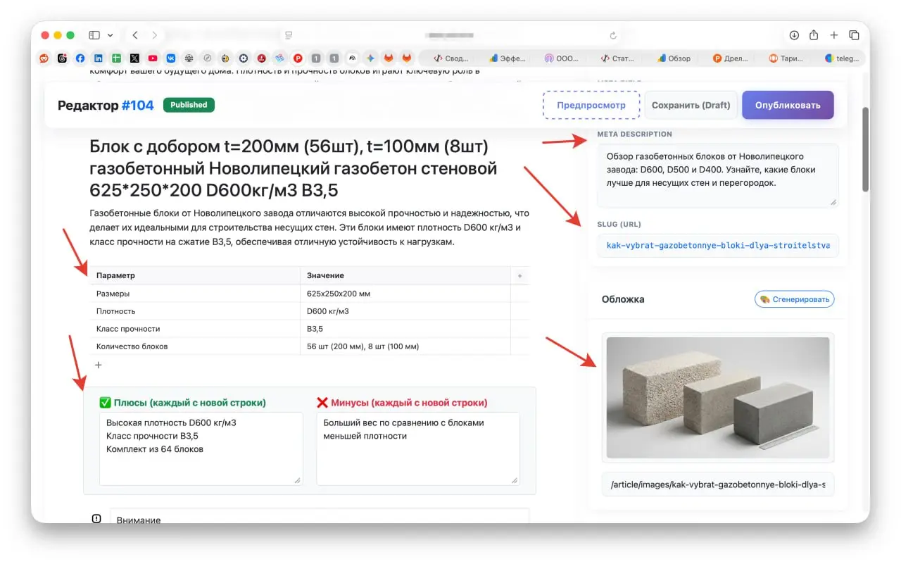Image resolution: width=901 pixels, height=564 pixels.
Task: Add a table column with plus header
Action: click(x=520, y=276)
